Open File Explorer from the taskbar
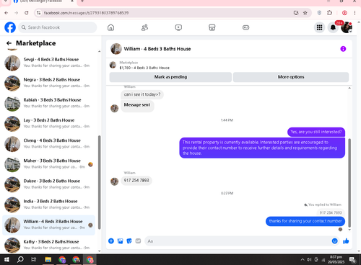 pos(48,259)
